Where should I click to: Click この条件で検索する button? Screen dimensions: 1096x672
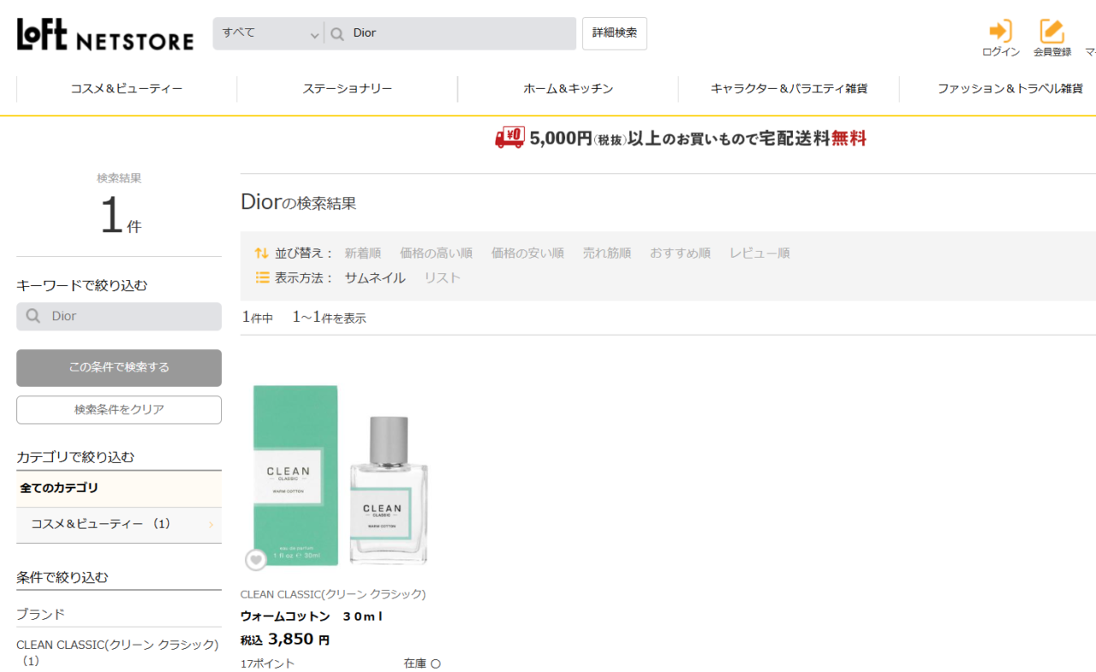(119, 368)
